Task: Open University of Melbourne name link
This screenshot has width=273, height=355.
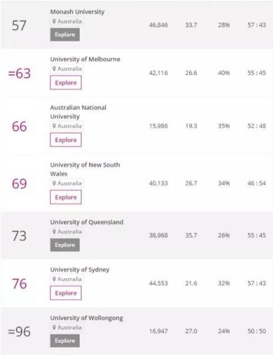Action: (x=86, y=59)
